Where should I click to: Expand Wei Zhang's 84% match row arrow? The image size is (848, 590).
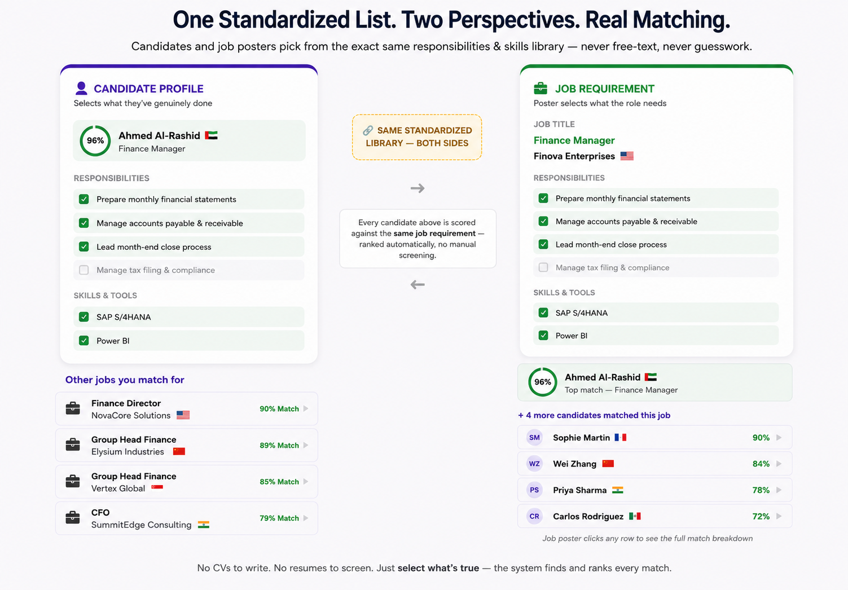coord(779,464)
